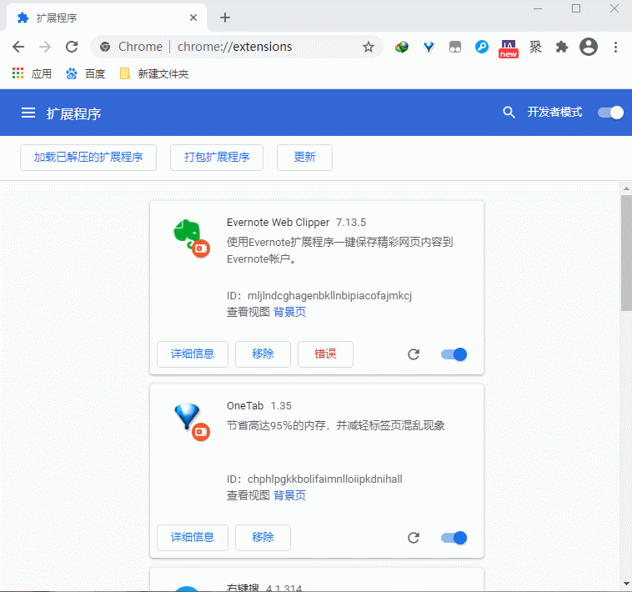Image resolution: width=632 pixels, height=592 pixels.
Task: Search extensions with the magnifier icon
Action: coord(509,113)
